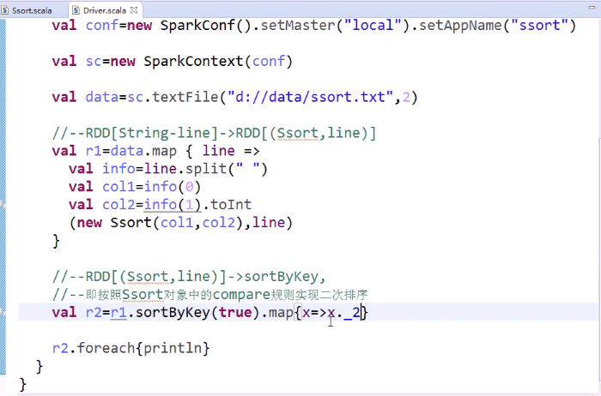
Task: Click the sc variable in val sc=new
Action: 94,61
